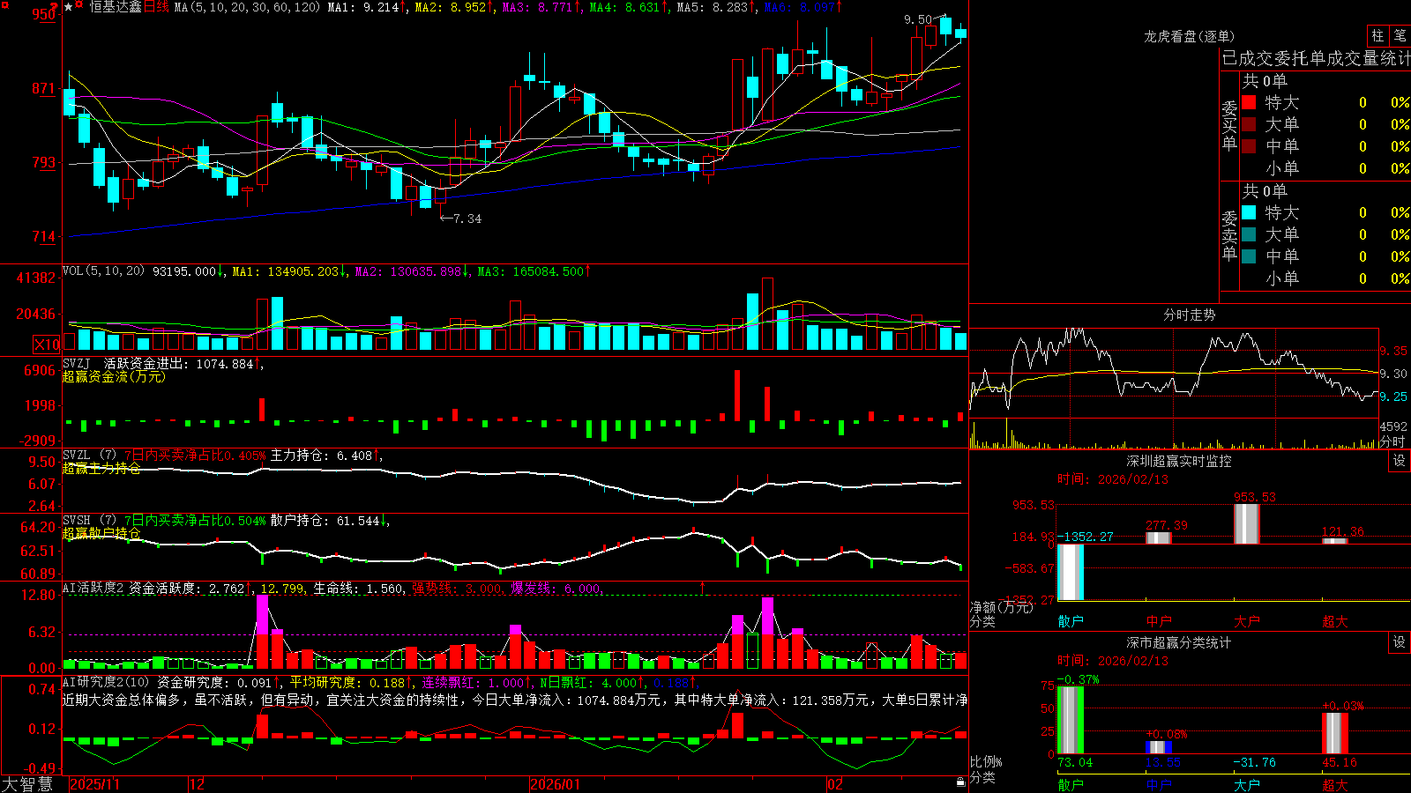1411x793 pixels.
Task: Click the 爆发线: 6.000 label
Action: 555,589
